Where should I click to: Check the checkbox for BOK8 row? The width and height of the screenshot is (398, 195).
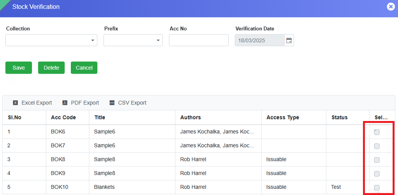377,160
